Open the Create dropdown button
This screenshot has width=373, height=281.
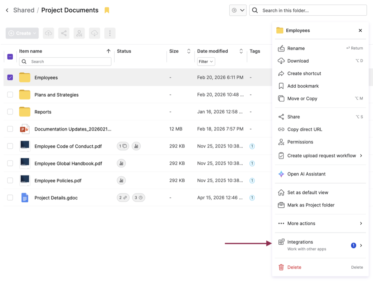(22, 33)
